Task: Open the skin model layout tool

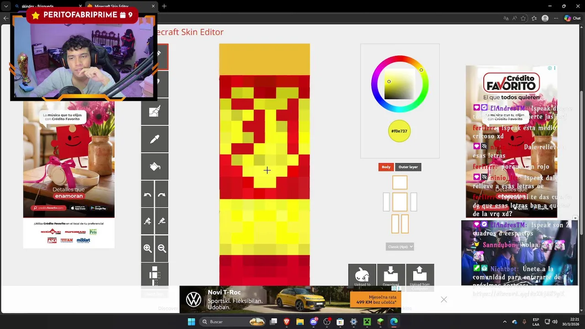Action: click(x=154, y=275)
